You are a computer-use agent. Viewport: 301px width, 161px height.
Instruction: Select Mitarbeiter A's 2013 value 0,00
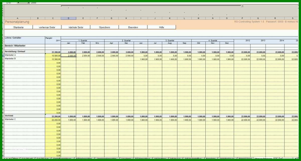coord(258,55)
